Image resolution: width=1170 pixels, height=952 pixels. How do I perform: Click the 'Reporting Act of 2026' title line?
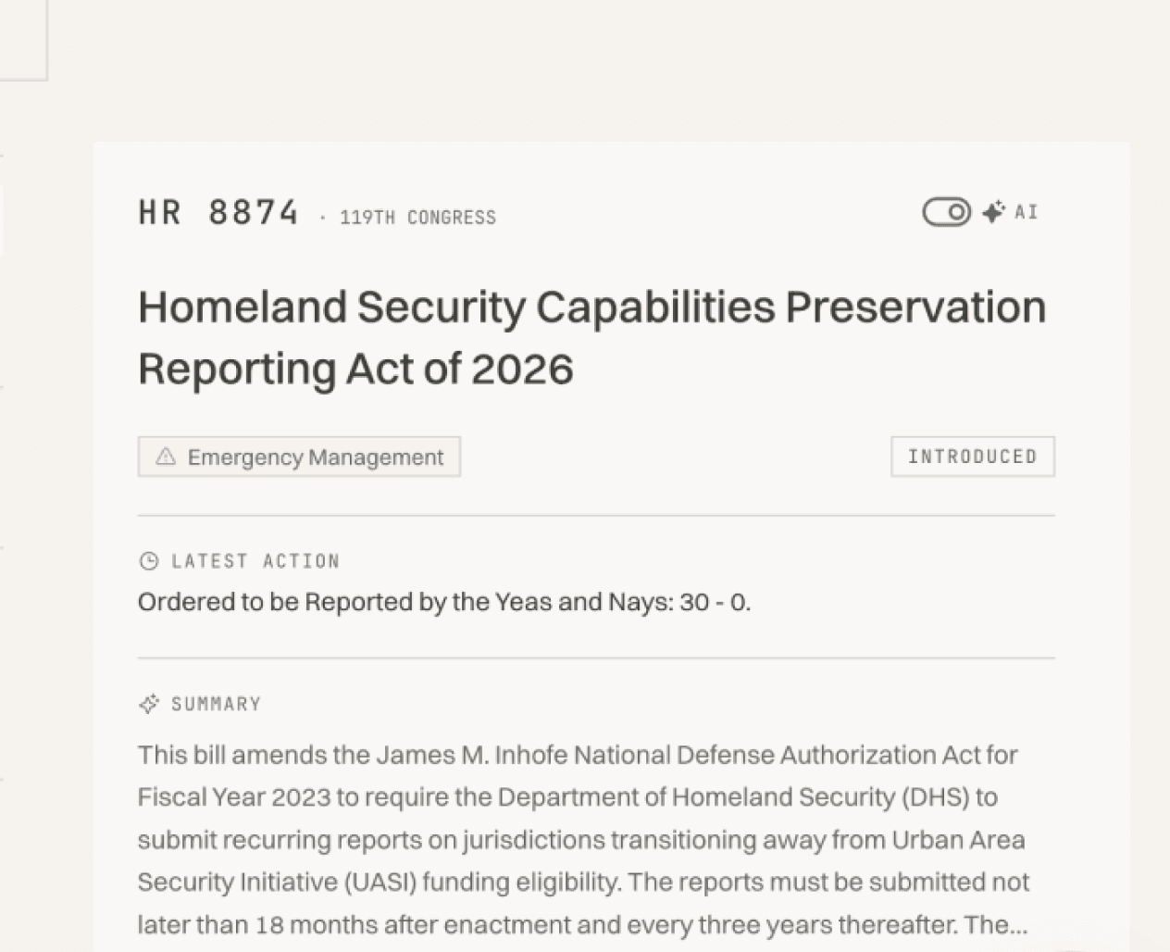pos(355,369)
